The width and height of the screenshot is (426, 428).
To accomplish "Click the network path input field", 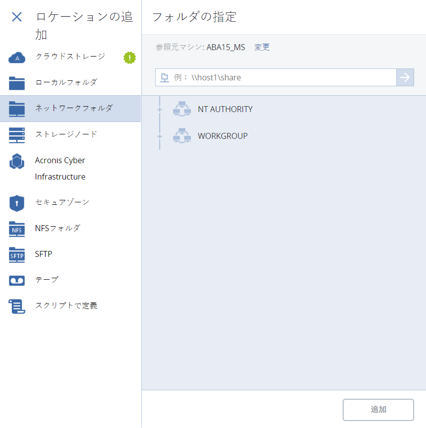I will (x=283, y=78).
